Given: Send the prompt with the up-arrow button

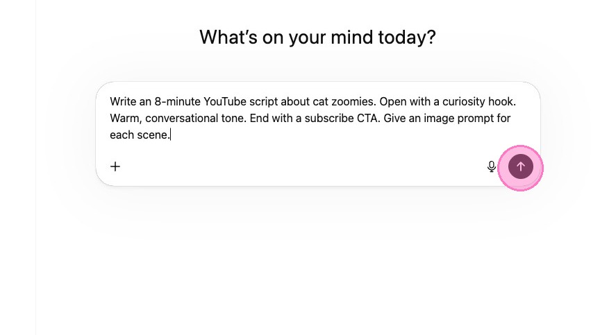Looking at the screenshot, I should (x=520, y=166).
